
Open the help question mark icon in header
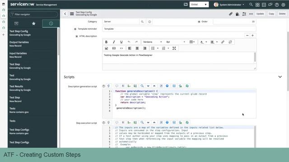277,5
